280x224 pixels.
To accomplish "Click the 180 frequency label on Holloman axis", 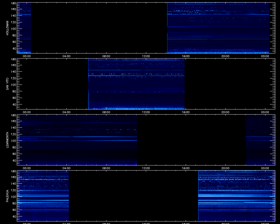I will [13, 3].
